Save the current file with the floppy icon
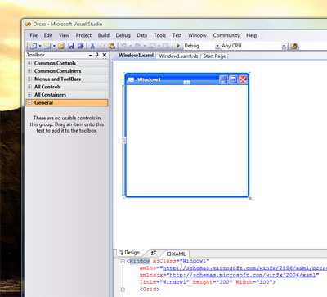 71,46
